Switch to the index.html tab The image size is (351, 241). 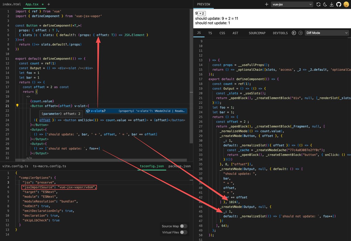[11, 4]
